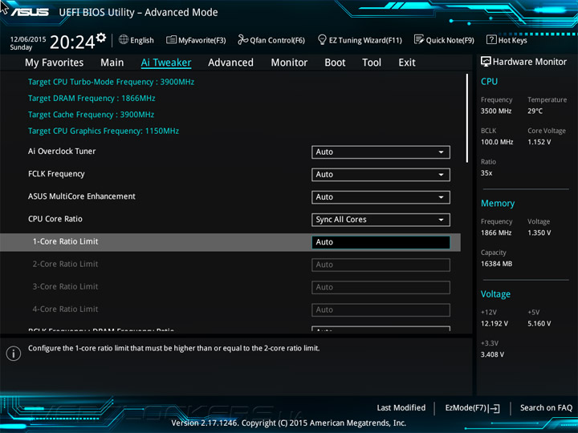Click the 1-Core Ratio Limit input field
This screenshot has width=578, height=433.
click(381, 242)
